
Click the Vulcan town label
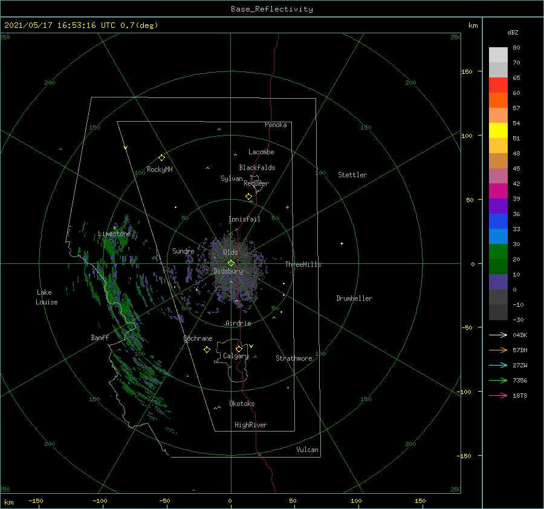(308, 450)
